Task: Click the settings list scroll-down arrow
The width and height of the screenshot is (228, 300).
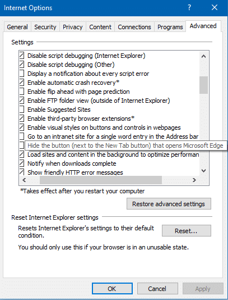Action: tap(203, 170)
